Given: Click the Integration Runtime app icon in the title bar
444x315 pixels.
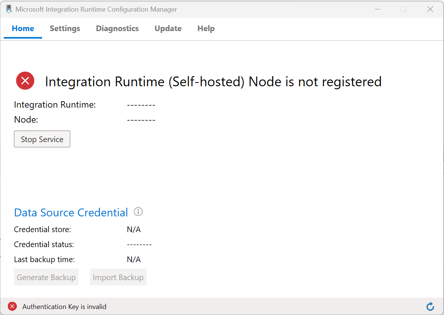Looking at the screenshot, I should [x=9, y=9].
